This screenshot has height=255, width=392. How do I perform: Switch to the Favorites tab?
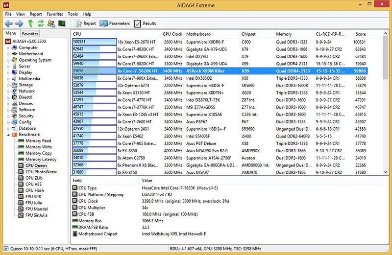point(30,34)
